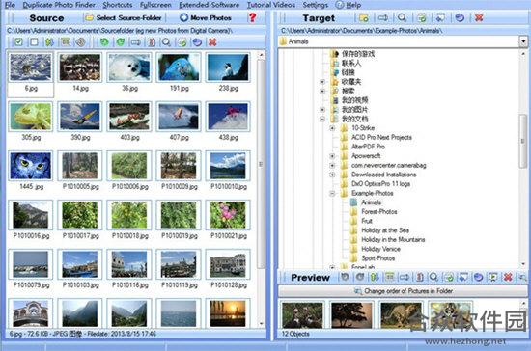531x351 pixels.
Task: Click rotate-left icon in Preview toolbar
Action: tap(345, 278)
